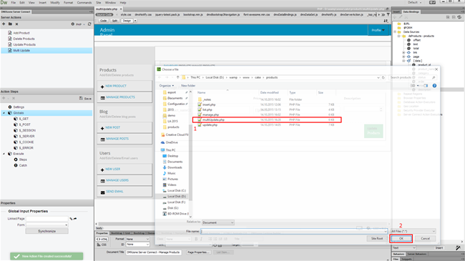Open the File menu
The height and width of the screenshot is (261, 465).
[14, 2]
